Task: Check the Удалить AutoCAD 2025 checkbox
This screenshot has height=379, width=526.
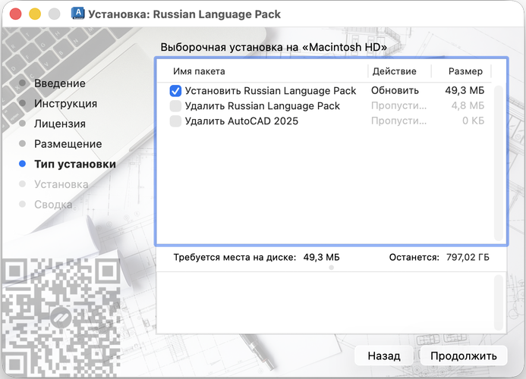Action: [175, 121]
